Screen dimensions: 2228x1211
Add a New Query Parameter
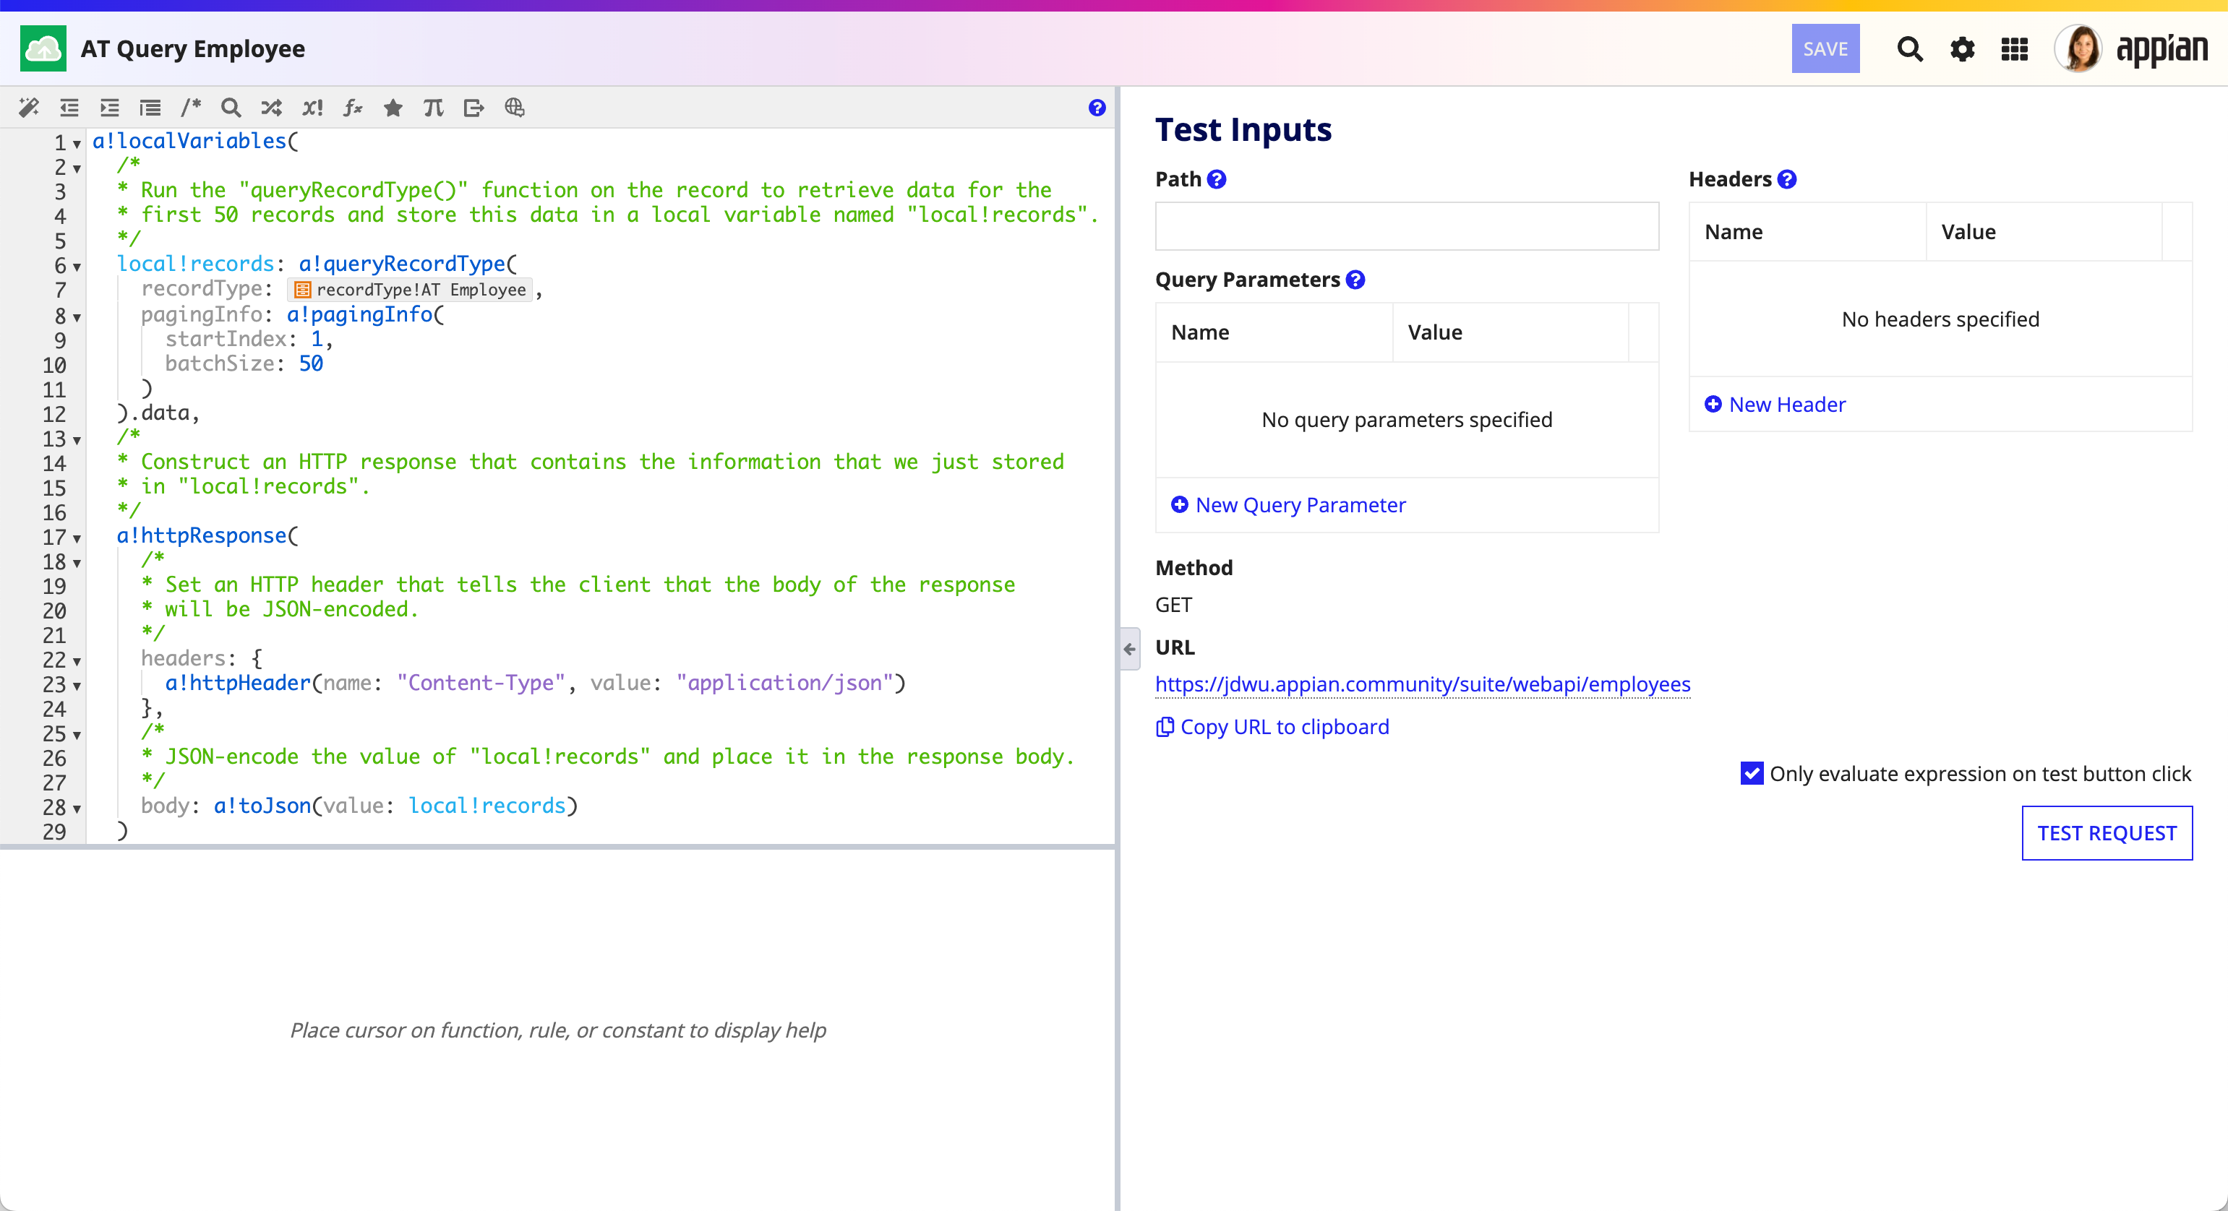[1287, 505]
